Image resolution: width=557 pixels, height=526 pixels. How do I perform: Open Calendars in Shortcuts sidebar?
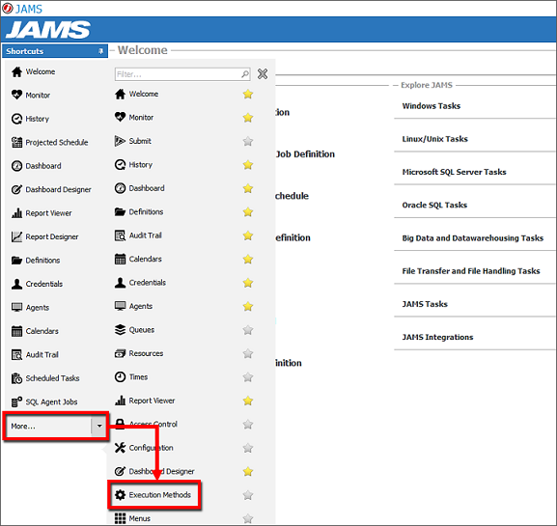click(x=35, y=331)
